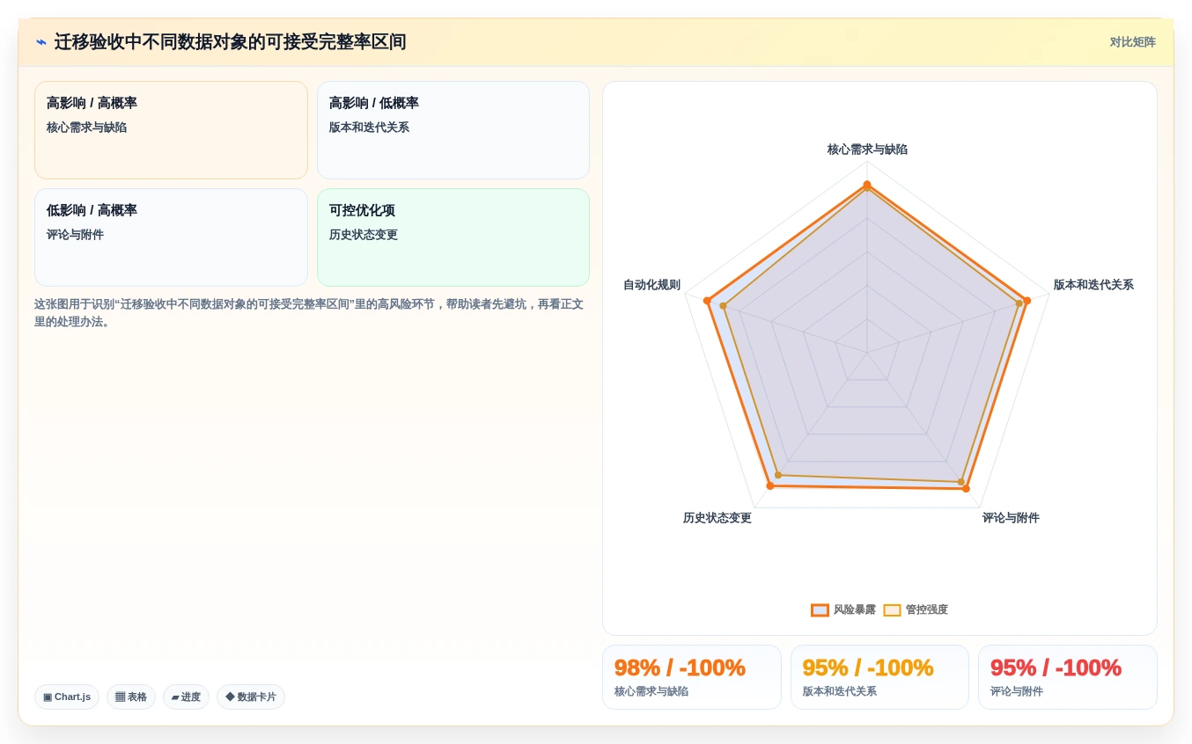Click the Chart.js tag chip
Screen dimensions: 1192x744
click(x=67, y=697)
